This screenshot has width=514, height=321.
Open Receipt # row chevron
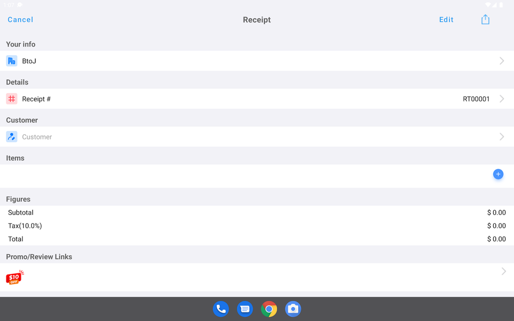[x=502, y=98]
